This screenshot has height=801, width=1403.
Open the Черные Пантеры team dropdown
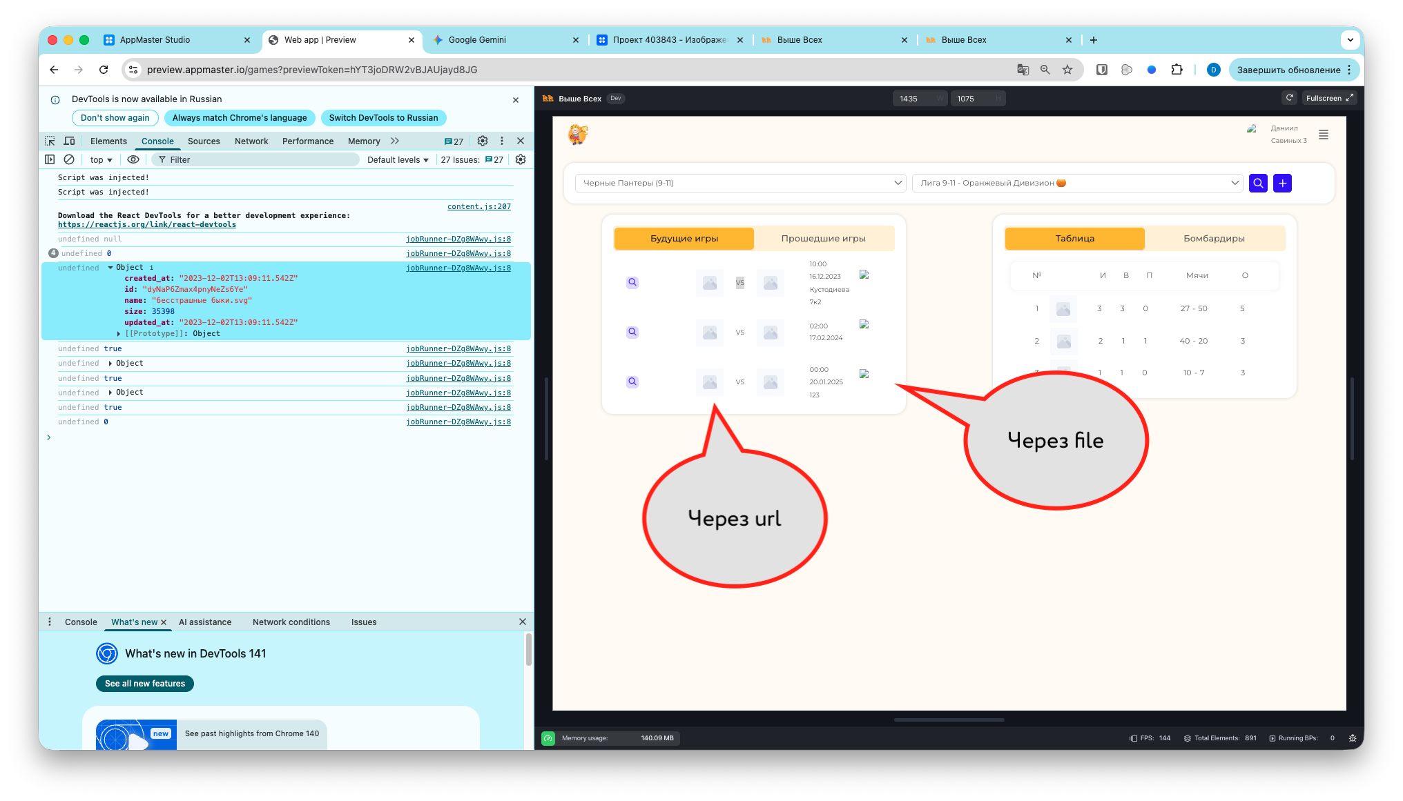coord(740,183)
